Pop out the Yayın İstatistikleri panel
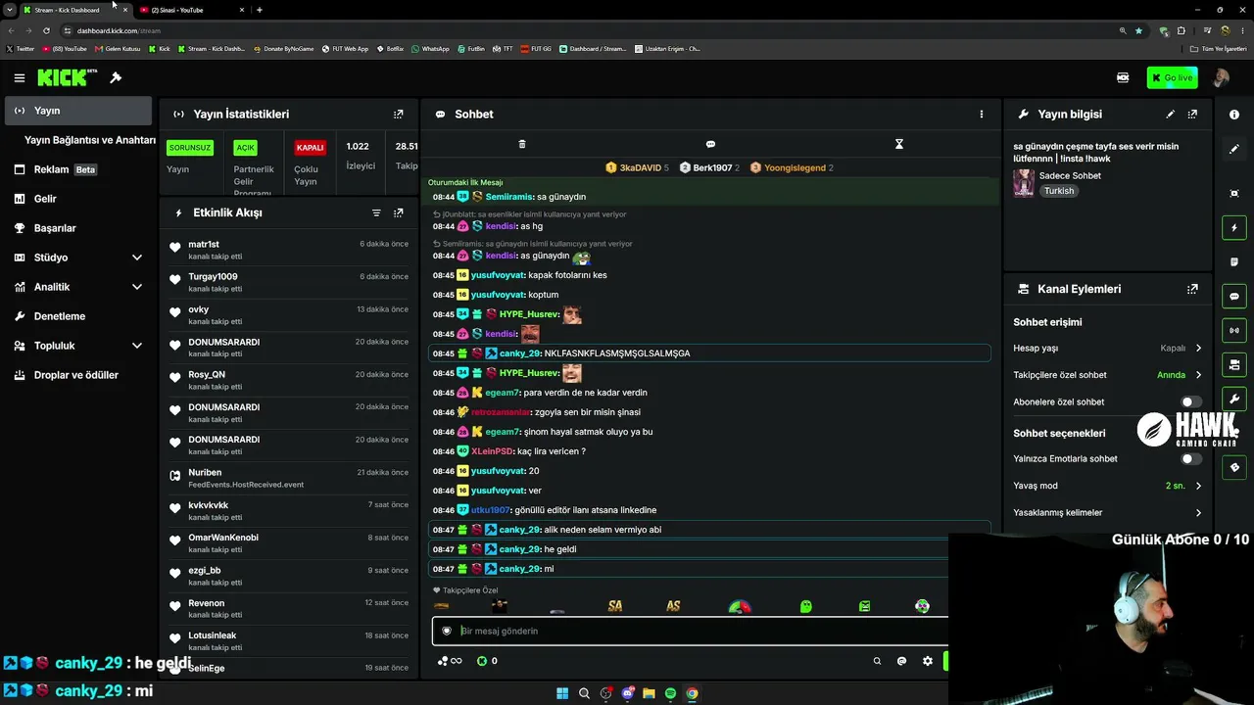Screen dimensions: 1254x705 [398, 115]
